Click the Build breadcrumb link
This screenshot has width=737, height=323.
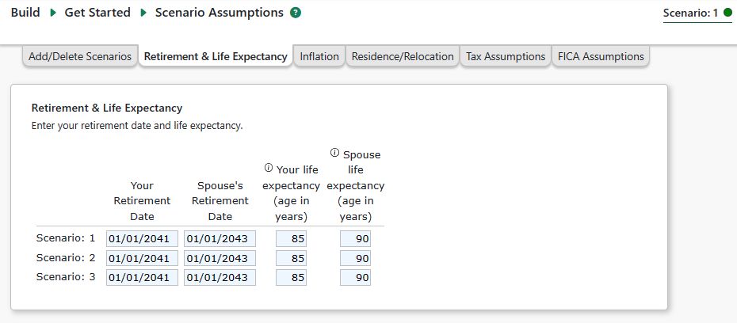[25, 13]
